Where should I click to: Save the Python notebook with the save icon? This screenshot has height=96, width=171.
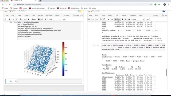pos(5,19)
